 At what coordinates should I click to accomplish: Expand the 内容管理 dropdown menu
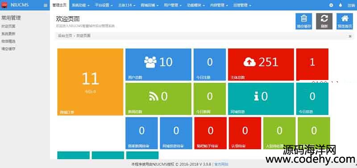pos(219,5)
